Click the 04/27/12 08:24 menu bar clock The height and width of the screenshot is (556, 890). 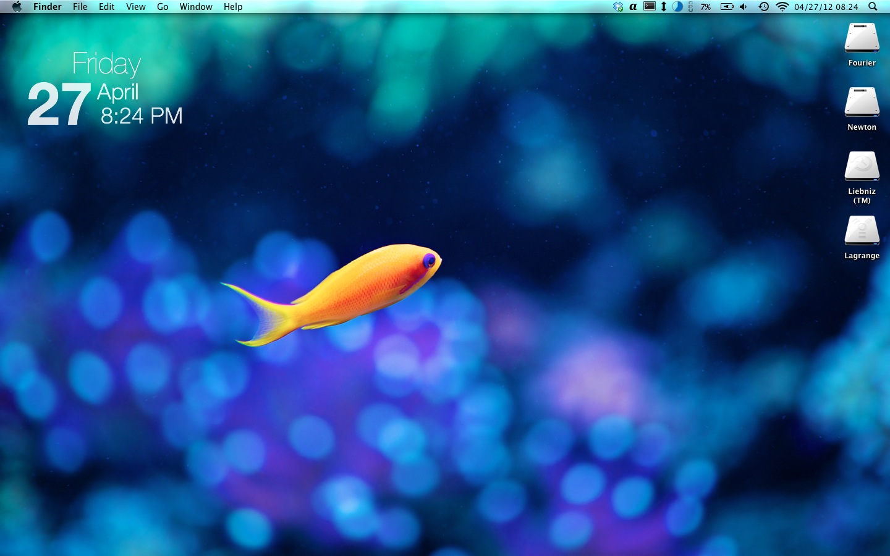826,7
